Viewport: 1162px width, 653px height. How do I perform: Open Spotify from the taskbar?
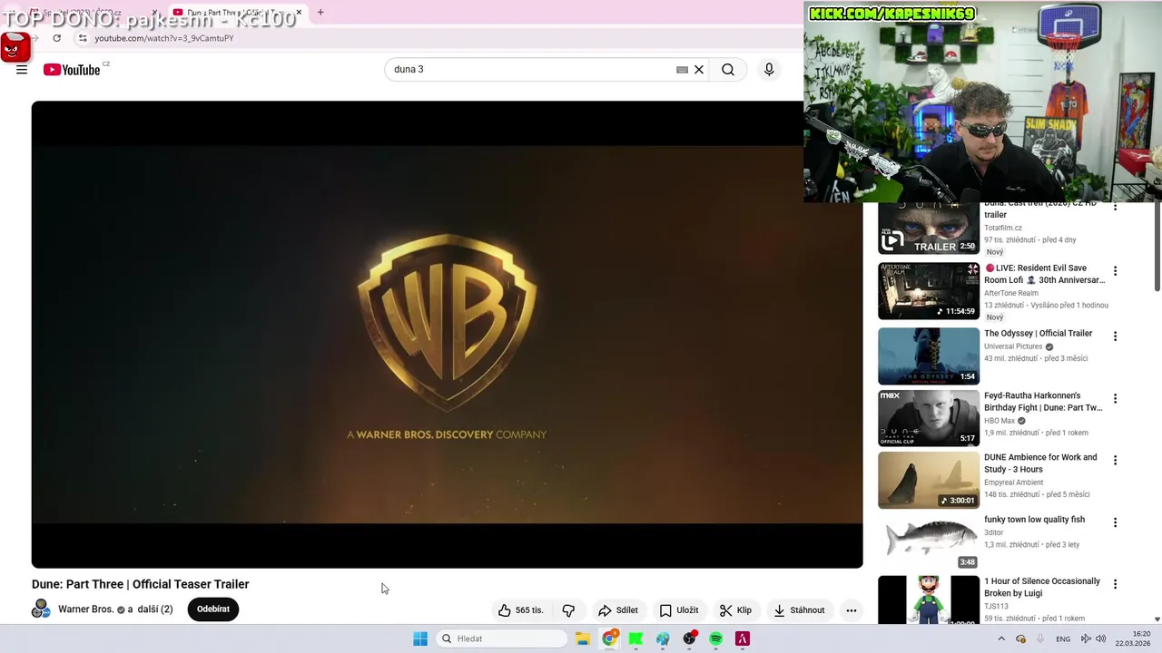point(715,638)
